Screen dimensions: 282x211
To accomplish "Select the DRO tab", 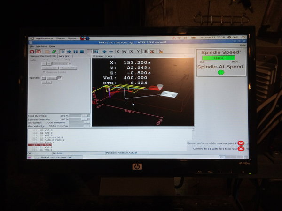I will [109, 56].
